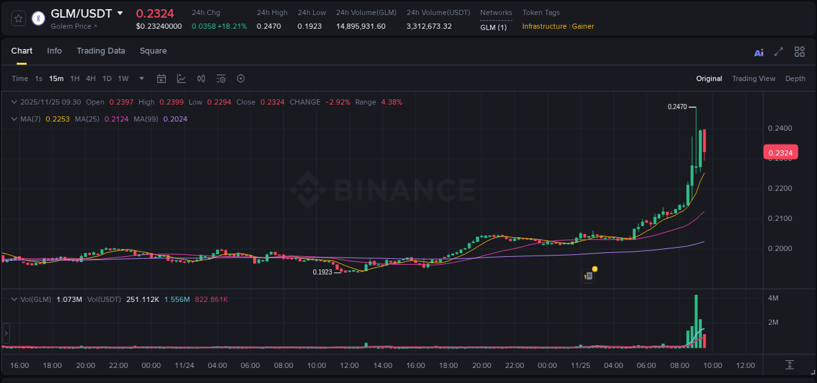Favorite GLM/USDT with the star icon
Image resolution: width=817 pixels, height=383 pixels.
coord(18,19)
